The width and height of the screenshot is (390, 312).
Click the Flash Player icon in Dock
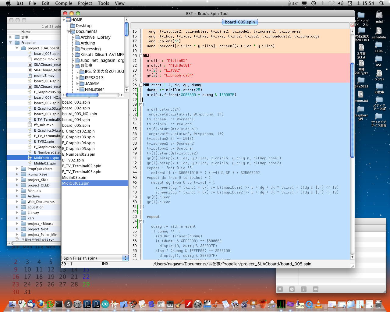tap(188, 304)
